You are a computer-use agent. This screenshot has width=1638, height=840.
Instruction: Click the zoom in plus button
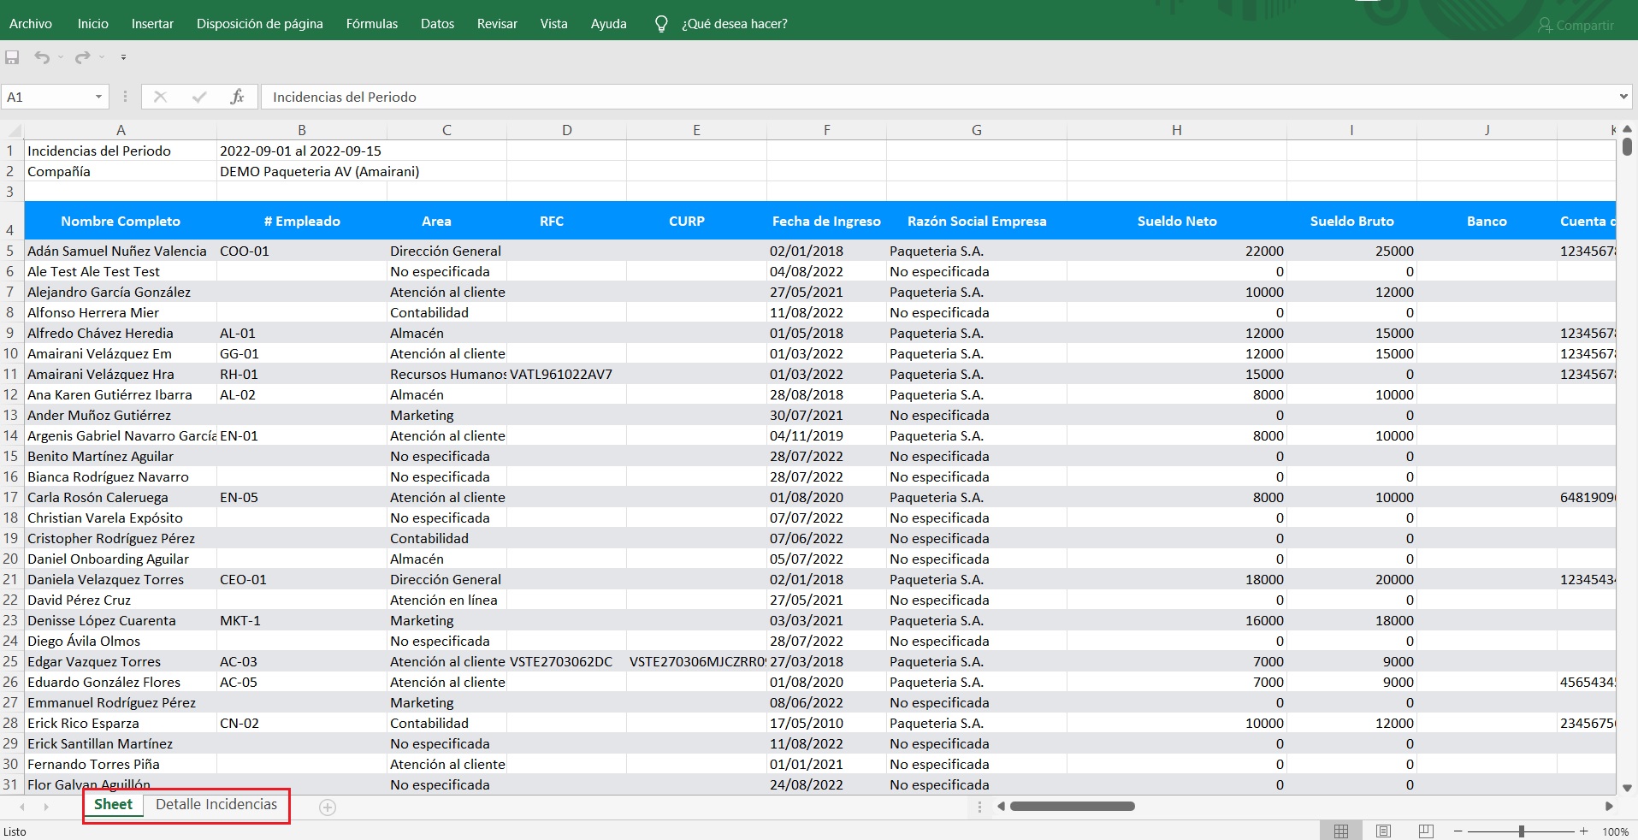[x=1584, y=831]
